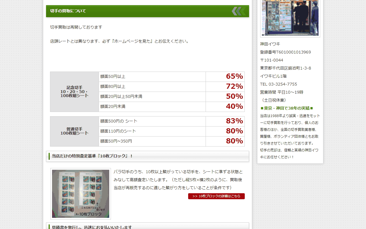Click the 83% rate for 額面500円のシート
Image resolution: width=366 pixels, height=229 pixels.
coord(234,121)
